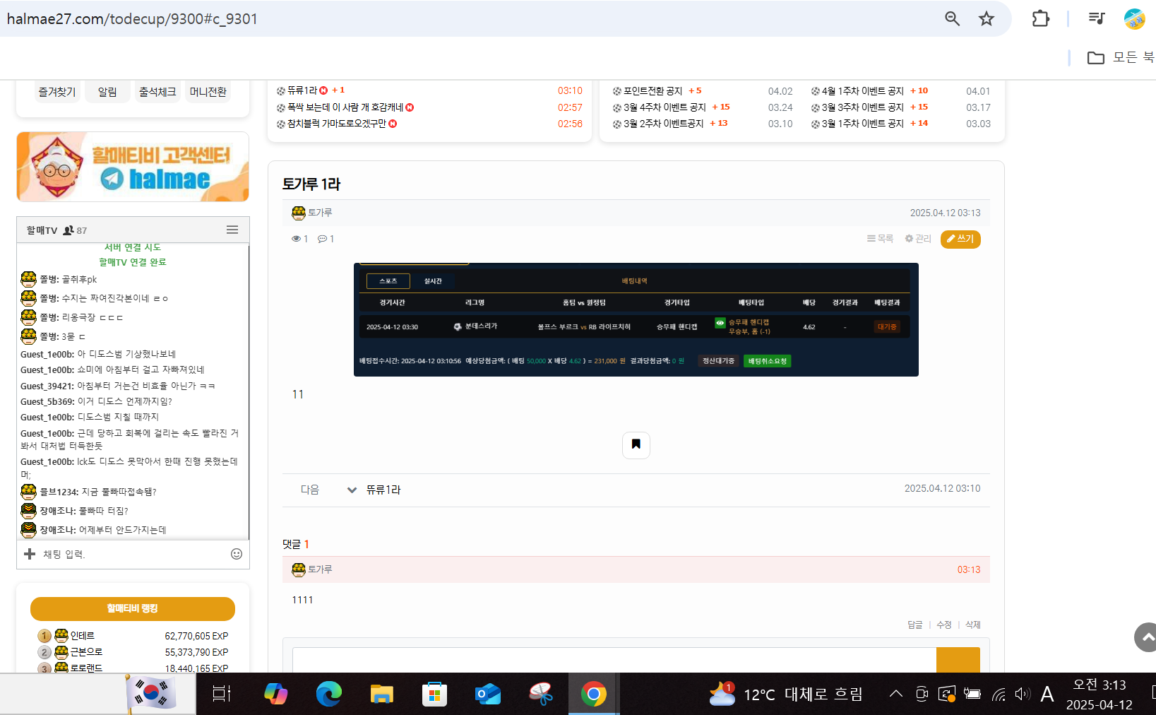Open the chat panel hamburger menu
The image size is (1156, 715).
pyautogui.click(x=232, y=230)
